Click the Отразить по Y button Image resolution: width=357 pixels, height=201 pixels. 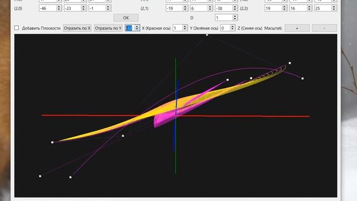point(108,28)
